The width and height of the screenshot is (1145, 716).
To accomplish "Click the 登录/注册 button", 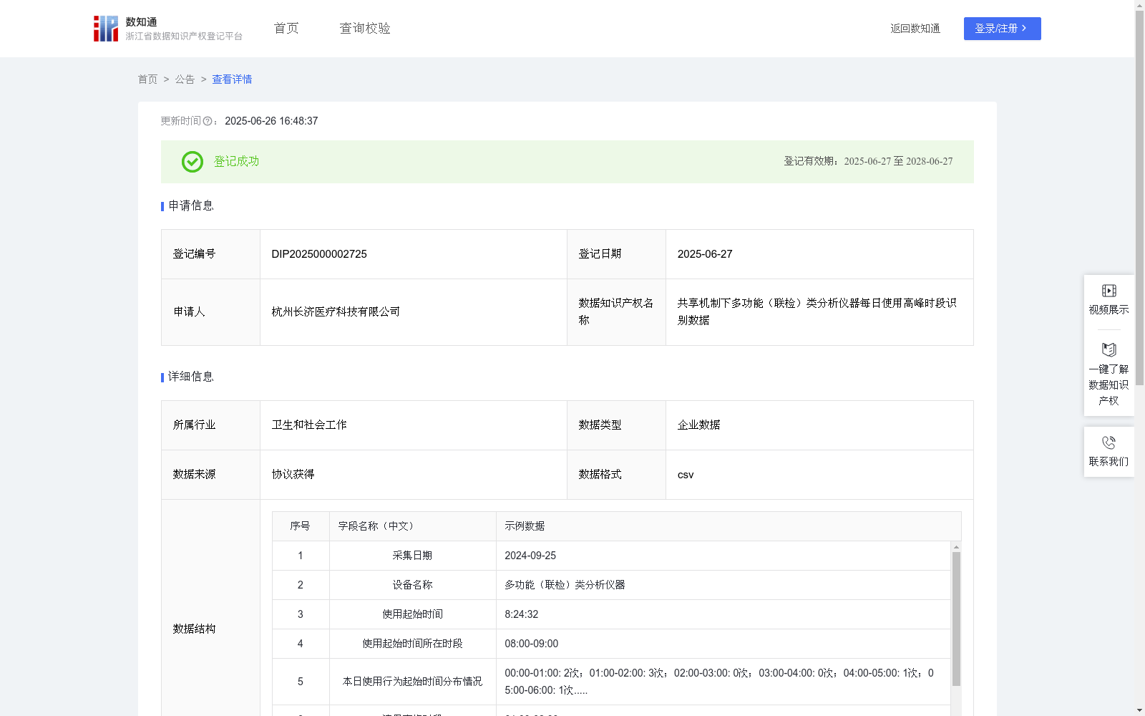I will 1002,29.
